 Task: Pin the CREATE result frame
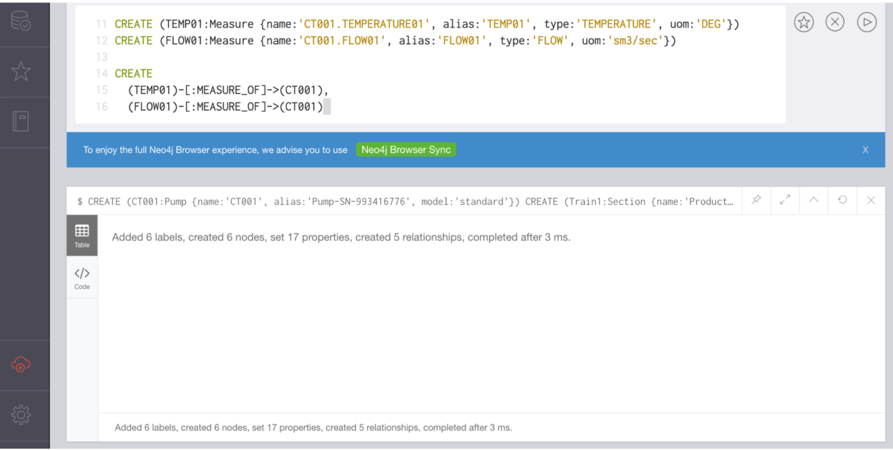click(x=756, y=200)
